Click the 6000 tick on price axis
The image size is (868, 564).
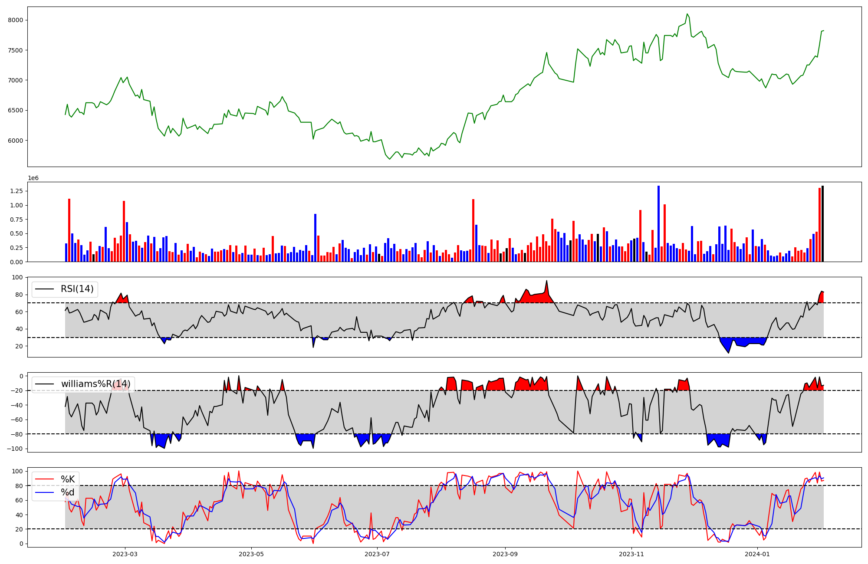tap(15, 141)
